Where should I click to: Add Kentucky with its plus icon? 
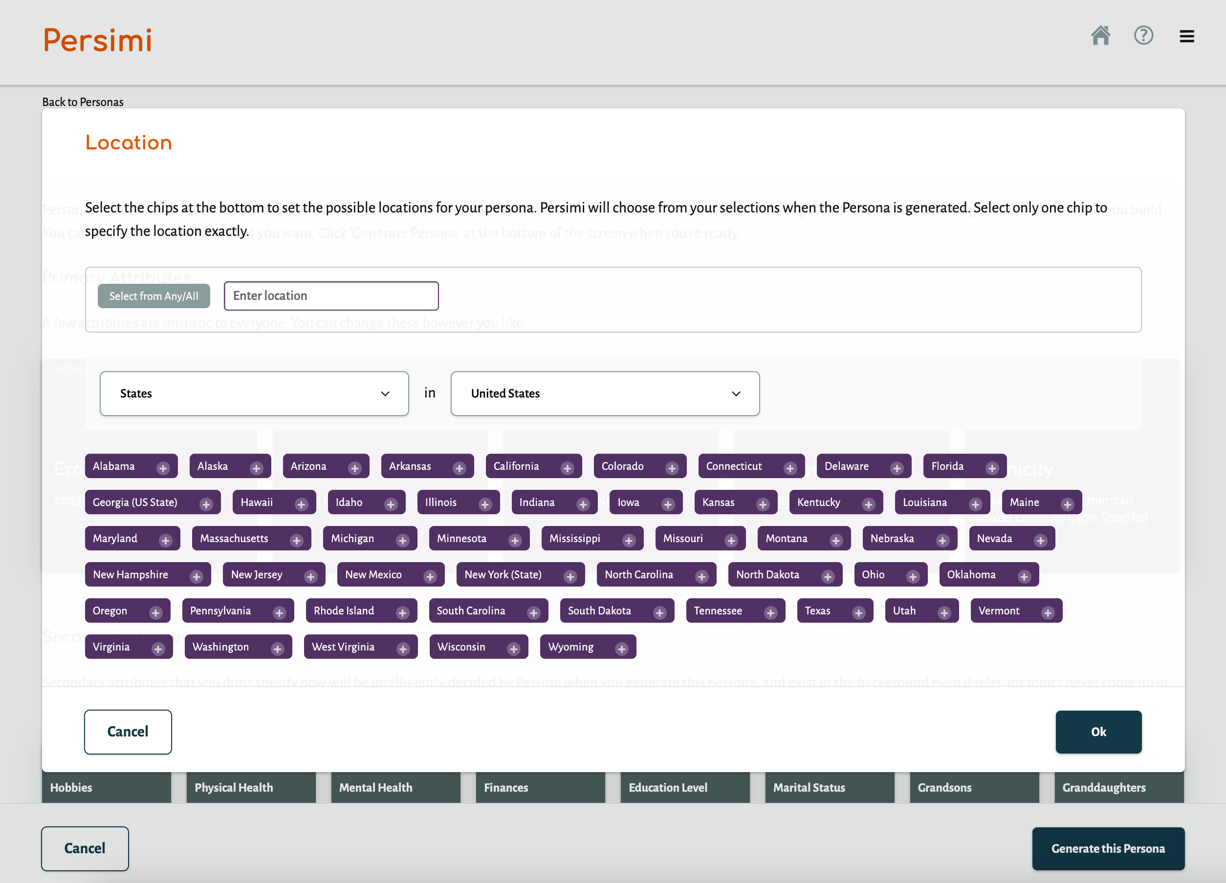[x=869, y=505]
